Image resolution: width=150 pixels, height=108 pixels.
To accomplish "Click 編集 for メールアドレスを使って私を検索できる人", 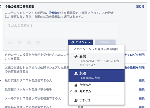I will pos(142,98).
